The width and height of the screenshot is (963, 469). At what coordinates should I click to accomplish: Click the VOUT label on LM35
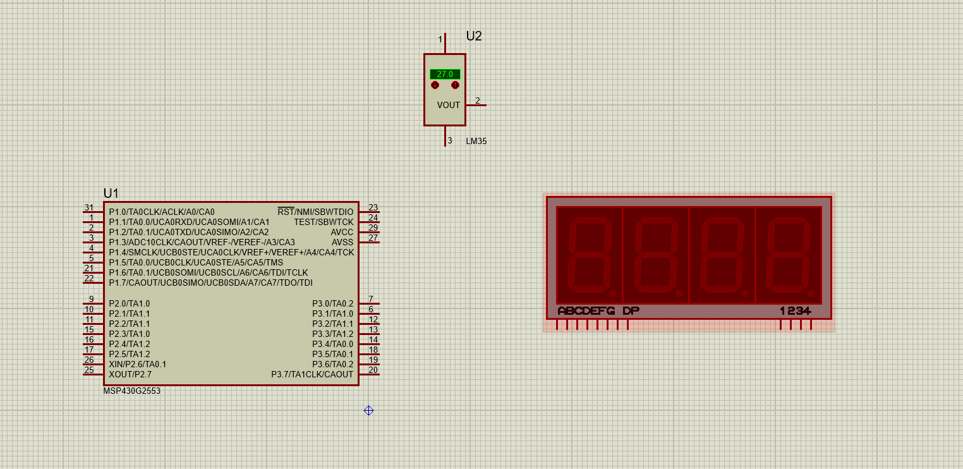point(449,106)
